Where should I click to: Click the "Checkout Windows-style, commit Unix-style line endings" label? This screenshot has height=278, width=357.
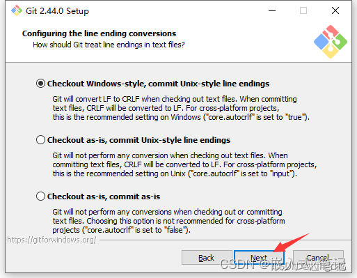pos(158,84)
